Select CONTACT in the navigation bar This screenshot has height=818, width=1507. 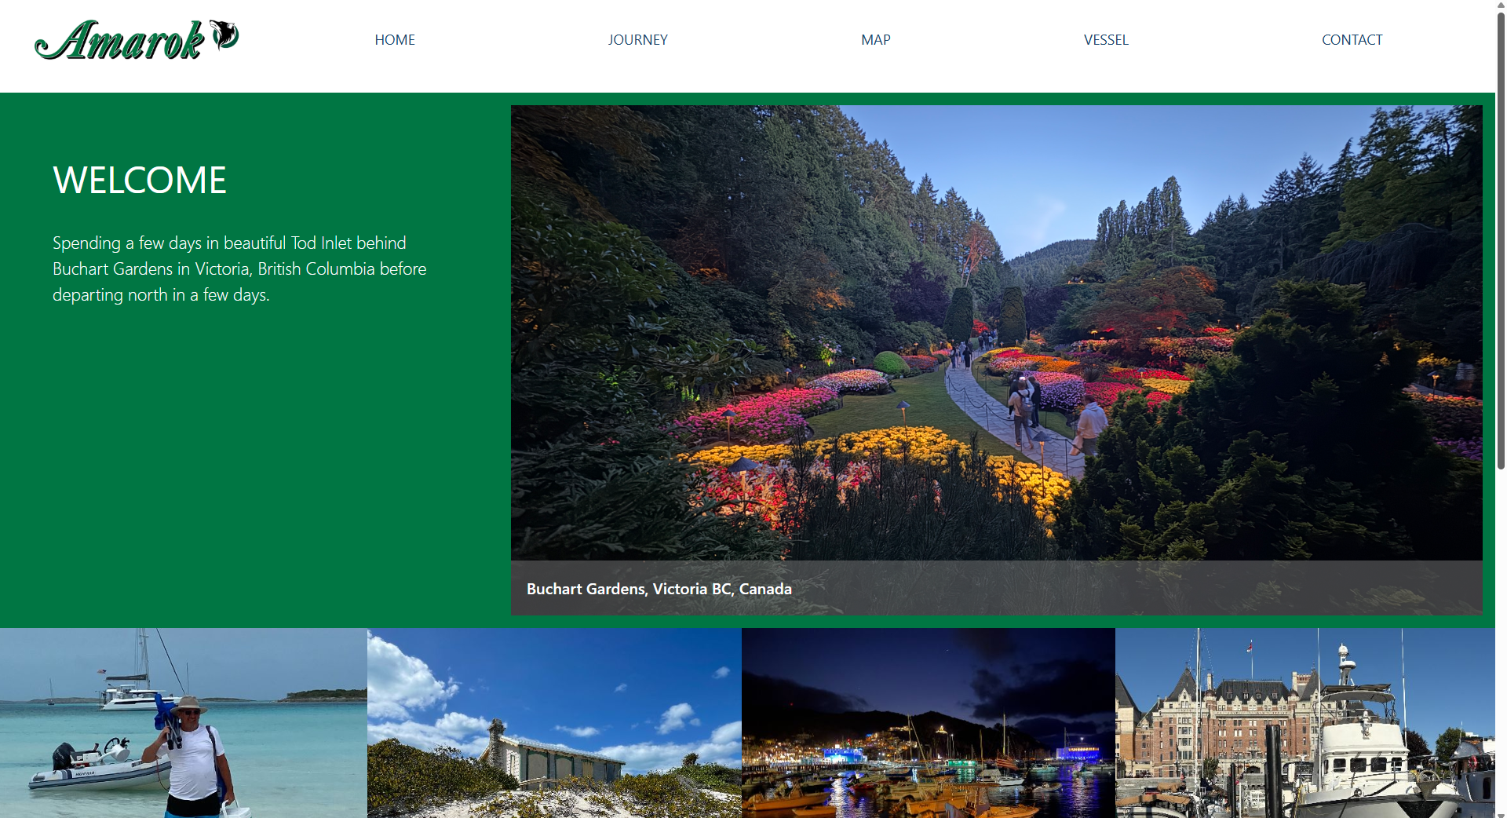click(x=1352, y=40)
